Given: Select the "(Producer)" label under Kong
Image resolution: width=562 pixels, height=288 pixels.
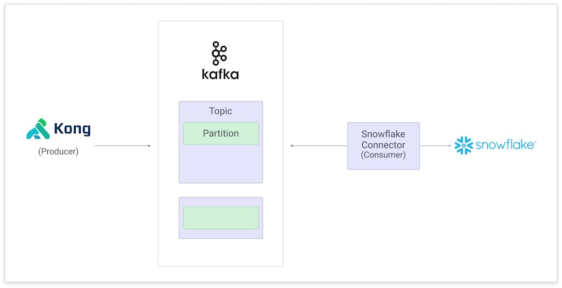Looking at the screenshot, I should pos(58,151).
